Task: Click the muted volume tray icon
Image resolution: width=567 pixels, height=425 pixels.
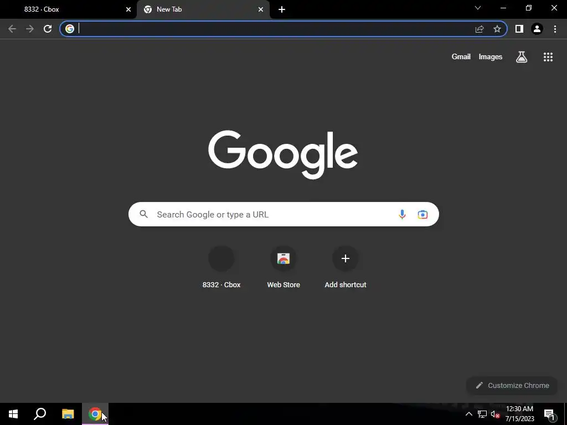Action: pos(495,414)
